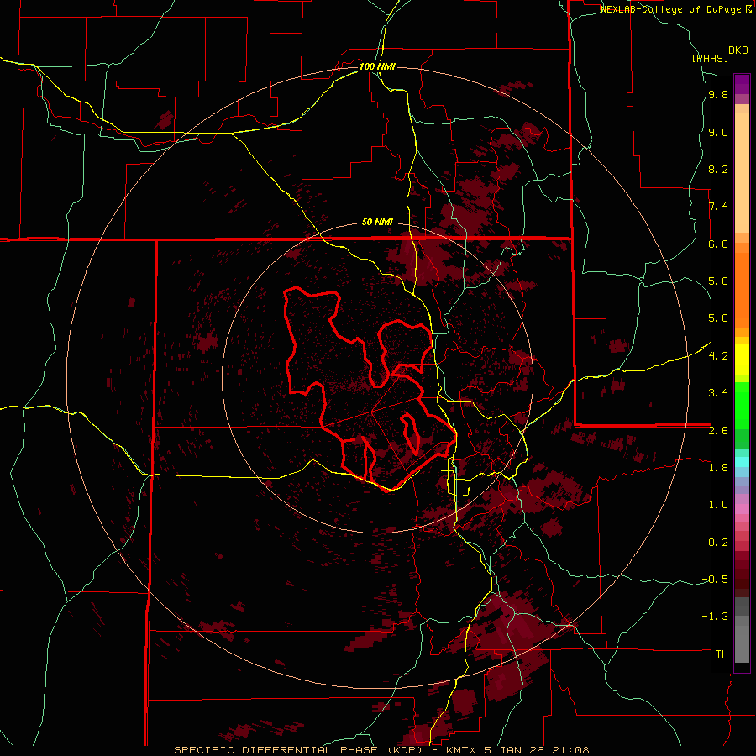The image size is (756, 756).
Task: Pick the cyan band of the color bar
Action: coord(742,462)
